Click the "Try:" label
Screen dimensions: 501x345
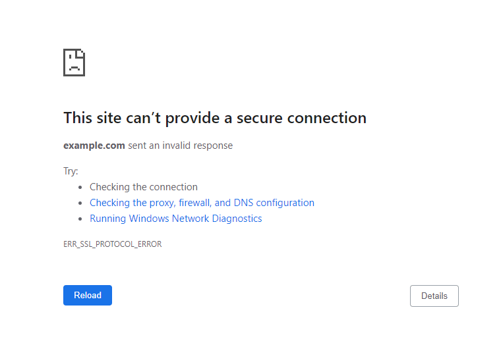pos(71,171)
